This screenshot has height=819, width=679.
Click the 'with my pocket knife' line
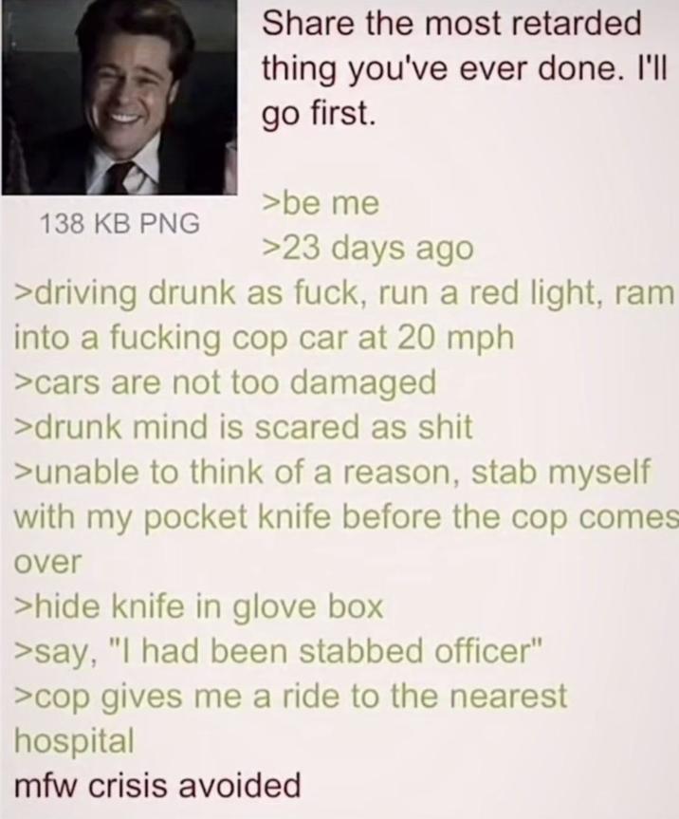tap(346, 517)
